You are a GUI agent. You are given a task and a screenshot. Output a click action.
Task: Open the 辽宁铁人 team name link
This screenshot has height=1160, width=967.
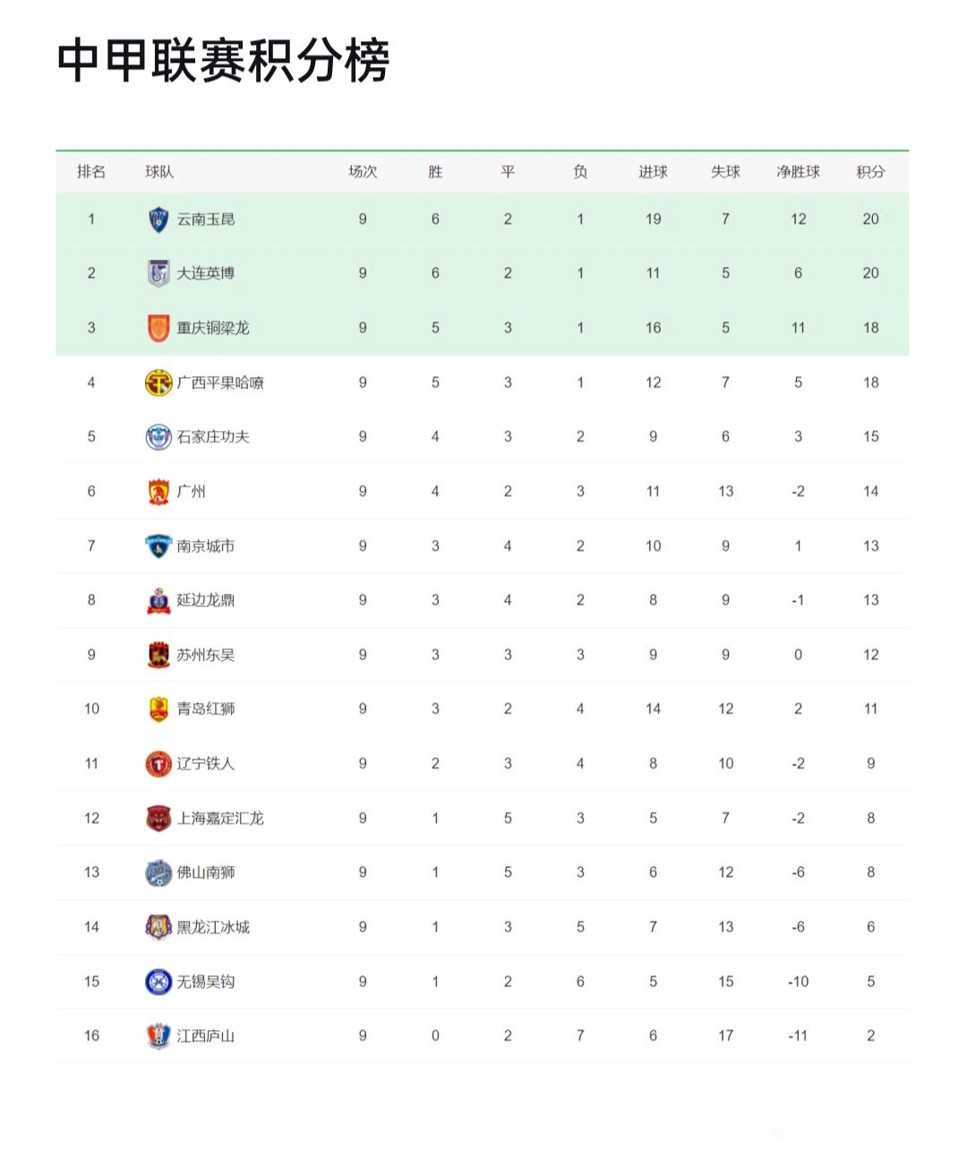205,763
